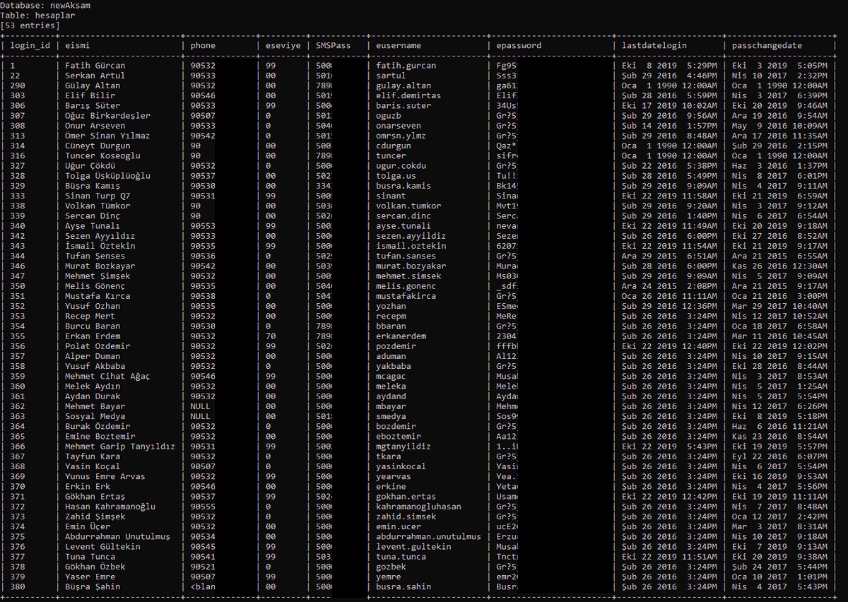Viewport: 848px width, 602px height.
Task: Click passchangedate 'Şub 24 2017 5:44PM'
Action: pyautogui.click(x=780, y=567)
